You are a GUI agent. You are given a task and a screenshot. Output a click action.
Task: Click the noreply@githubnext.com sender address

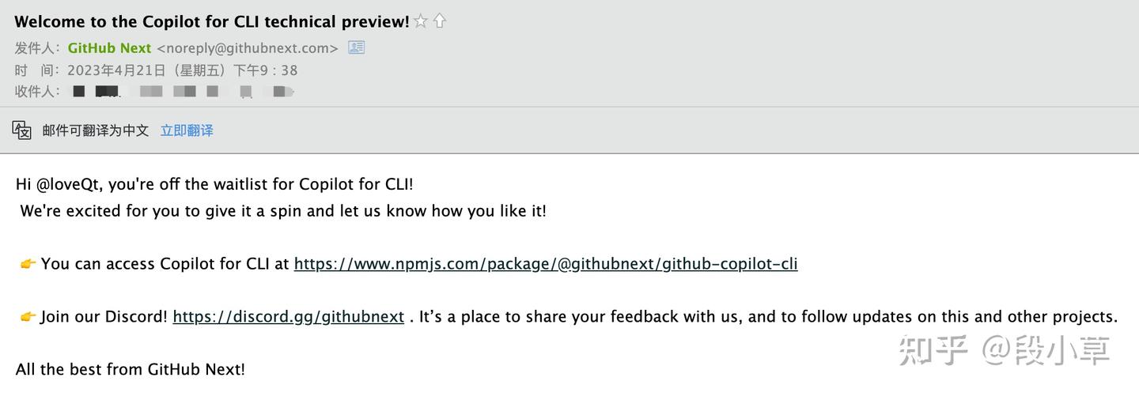point(248,48)
